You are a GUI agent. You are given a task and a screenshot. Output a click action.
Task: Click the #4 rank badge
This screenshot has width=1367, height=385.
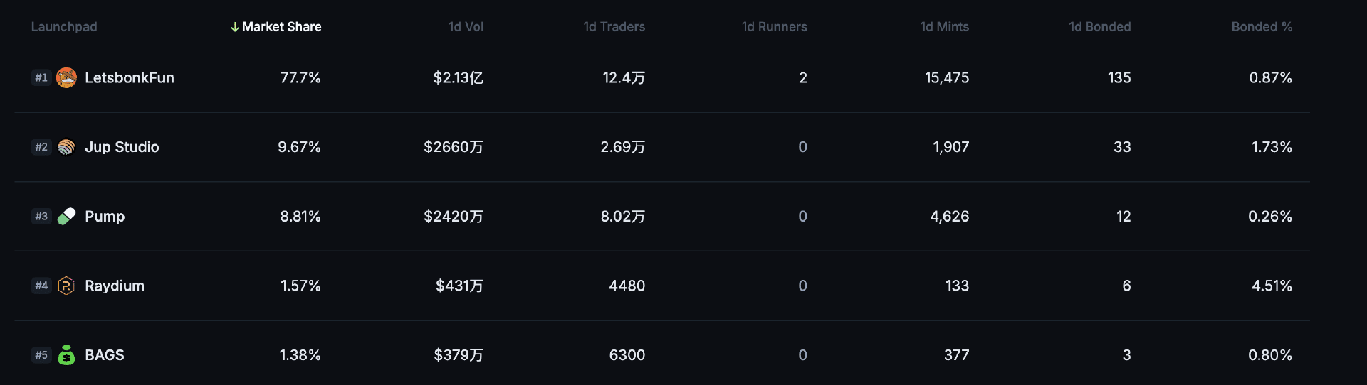[41, 286]
